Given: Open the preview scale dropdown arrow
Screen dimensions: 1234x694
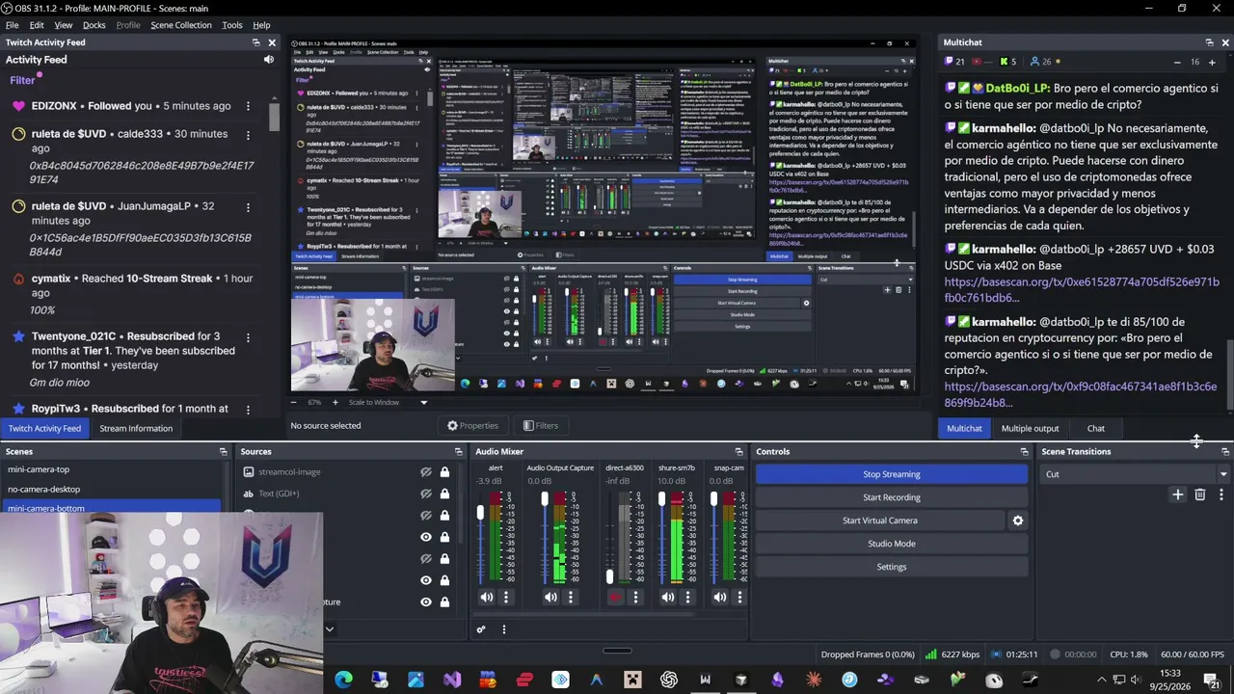Looking at the screenshot, I should coord(423,402).
